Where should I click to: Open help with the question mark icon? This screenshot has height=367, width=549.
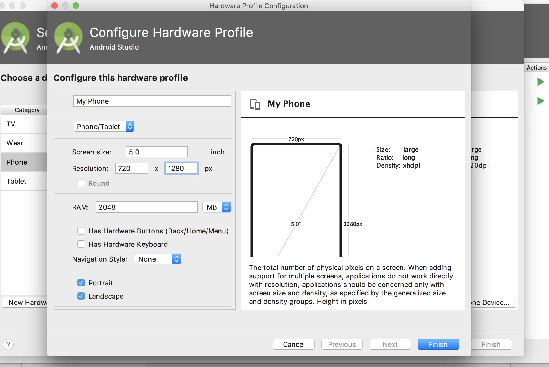pyautogui.click(x=8, y=344)
